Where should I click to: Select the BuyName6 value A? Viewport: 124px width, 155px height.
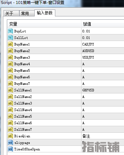click(x=83, y=77)
